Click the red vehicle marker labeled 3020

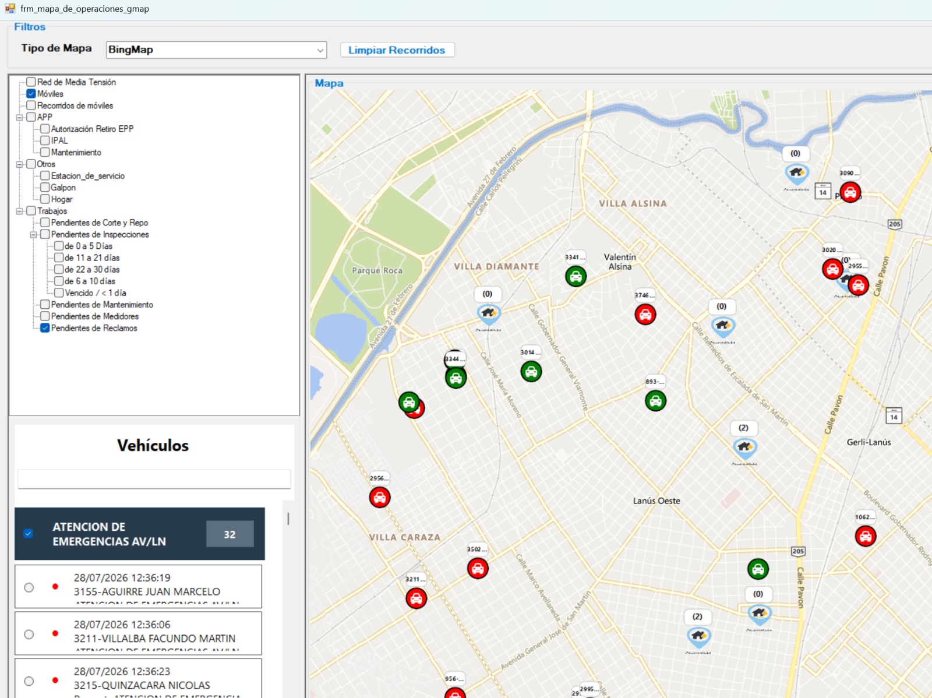(x=833, y=269)
